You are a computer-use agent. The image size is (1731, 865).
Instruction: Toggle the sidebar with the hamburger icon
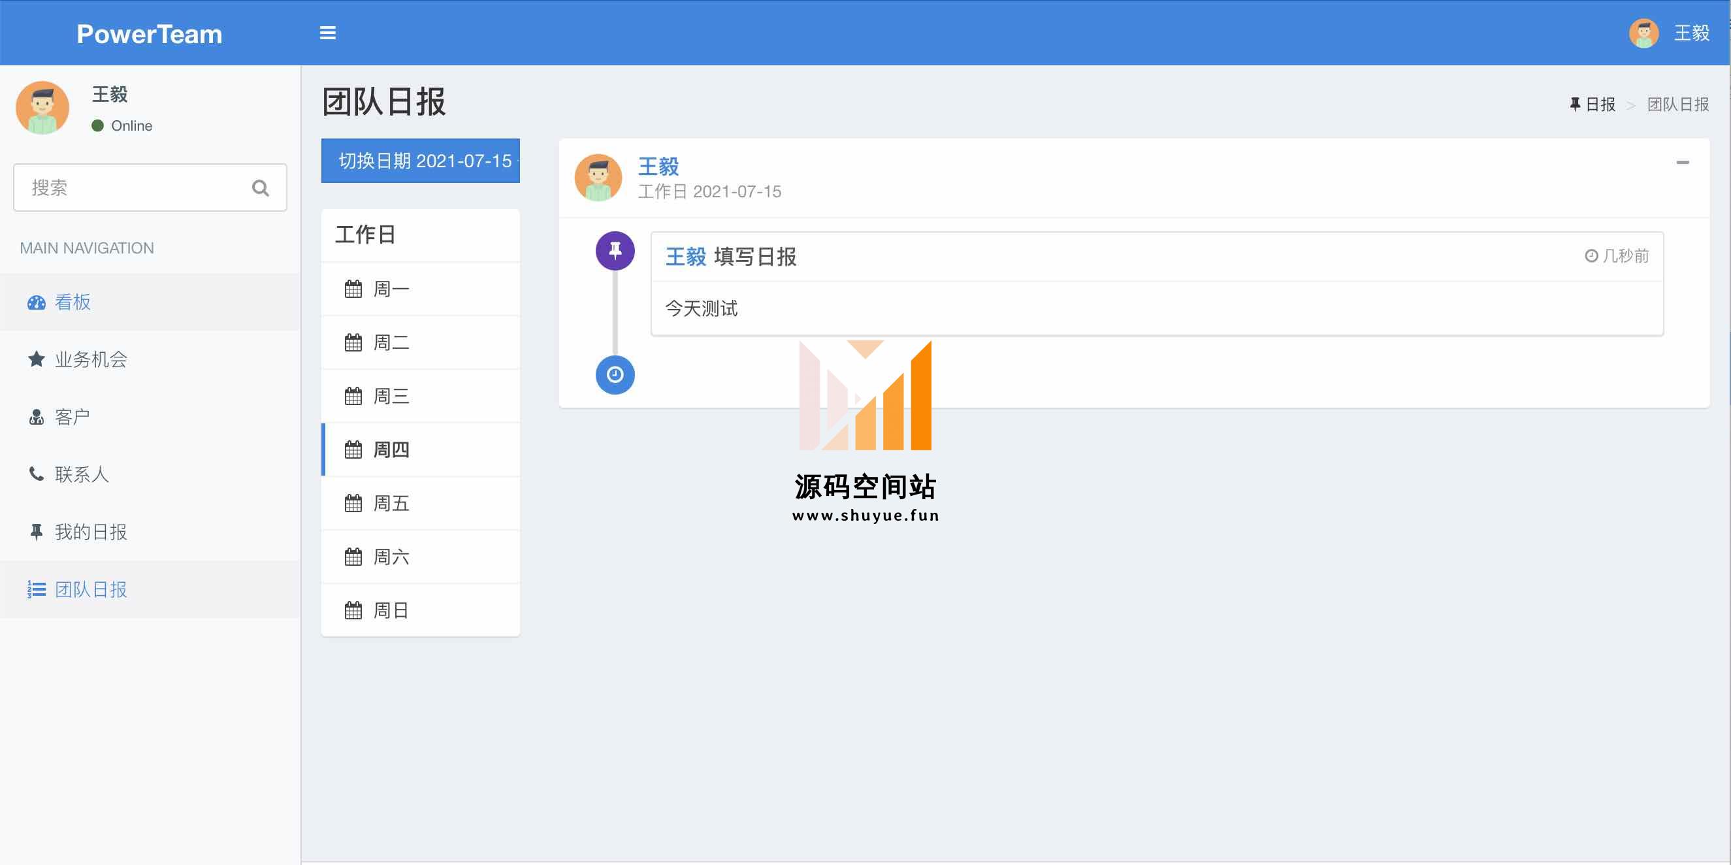327,33
